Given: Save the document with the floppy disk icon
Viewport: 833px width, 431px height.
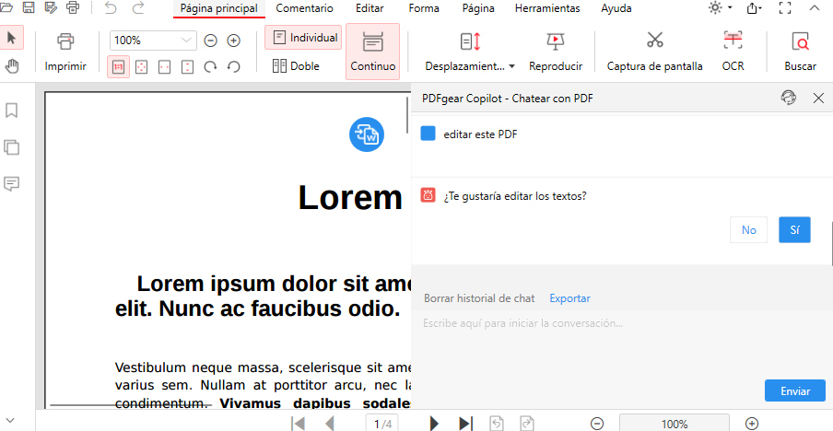Looking at the screenshot, I should pos(29,8).
